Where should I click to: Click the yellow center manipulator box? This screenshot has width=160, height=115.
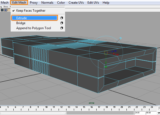pyautogui.click(x=106, y=52)
